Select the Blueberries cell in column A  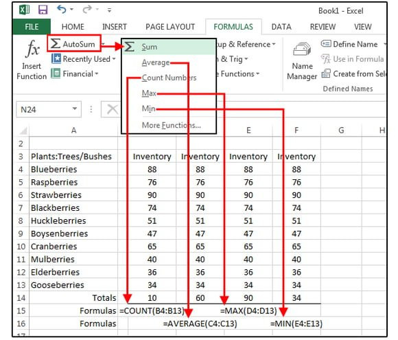[x=73, y=169]
